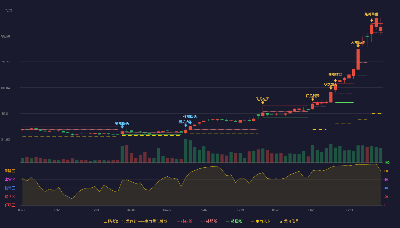Image resolution: width=400 pixels, height=228 pixels.
Task: Click the 03-30 date label
Action: click(x=95, y=210)
